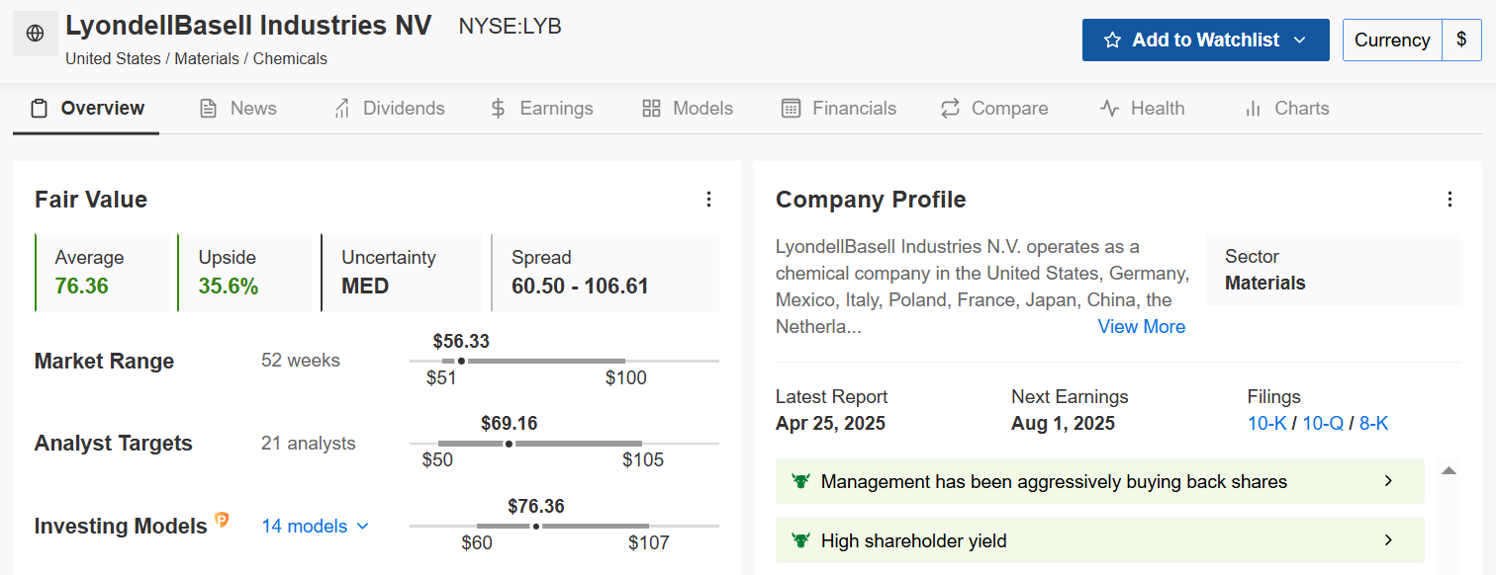
Task: Select the dollar sign currency symbol
Action: (1461, 41)
